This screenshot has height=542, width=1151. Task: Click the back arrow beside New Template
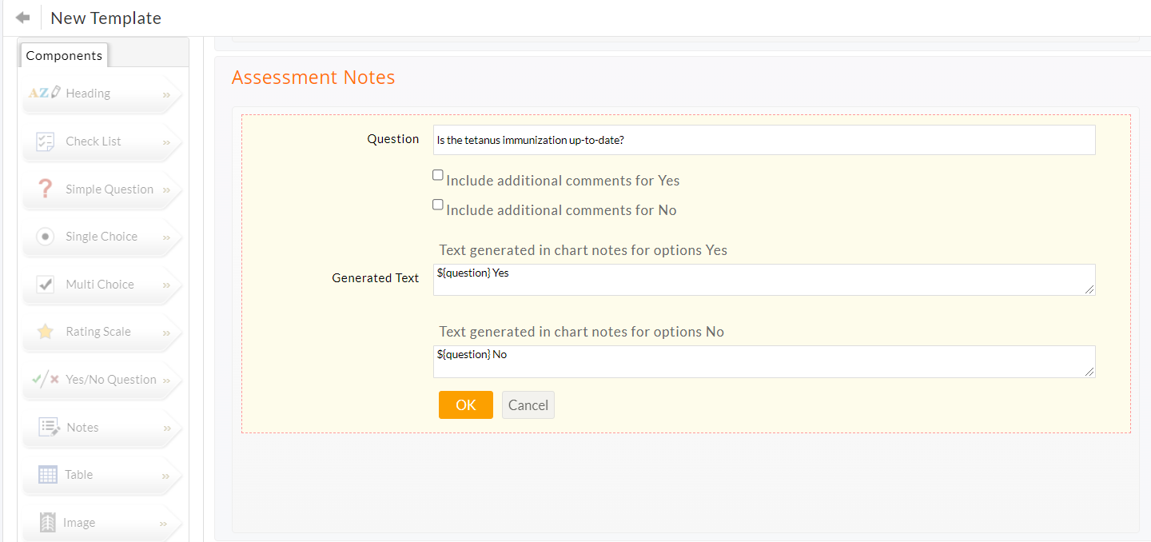point(22,17)
